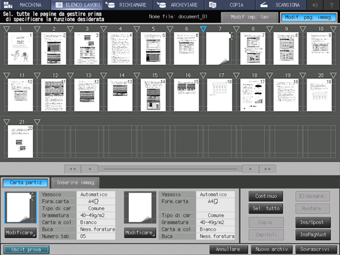Select Modif. pag. immag. button
The height and width of the screenshot is (255, 340).
pos(309,17)
